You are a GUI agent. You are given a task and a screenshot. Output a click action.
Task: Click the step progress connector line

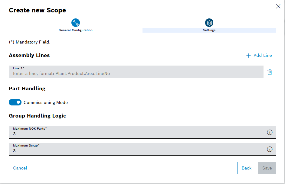pos(142,22)
